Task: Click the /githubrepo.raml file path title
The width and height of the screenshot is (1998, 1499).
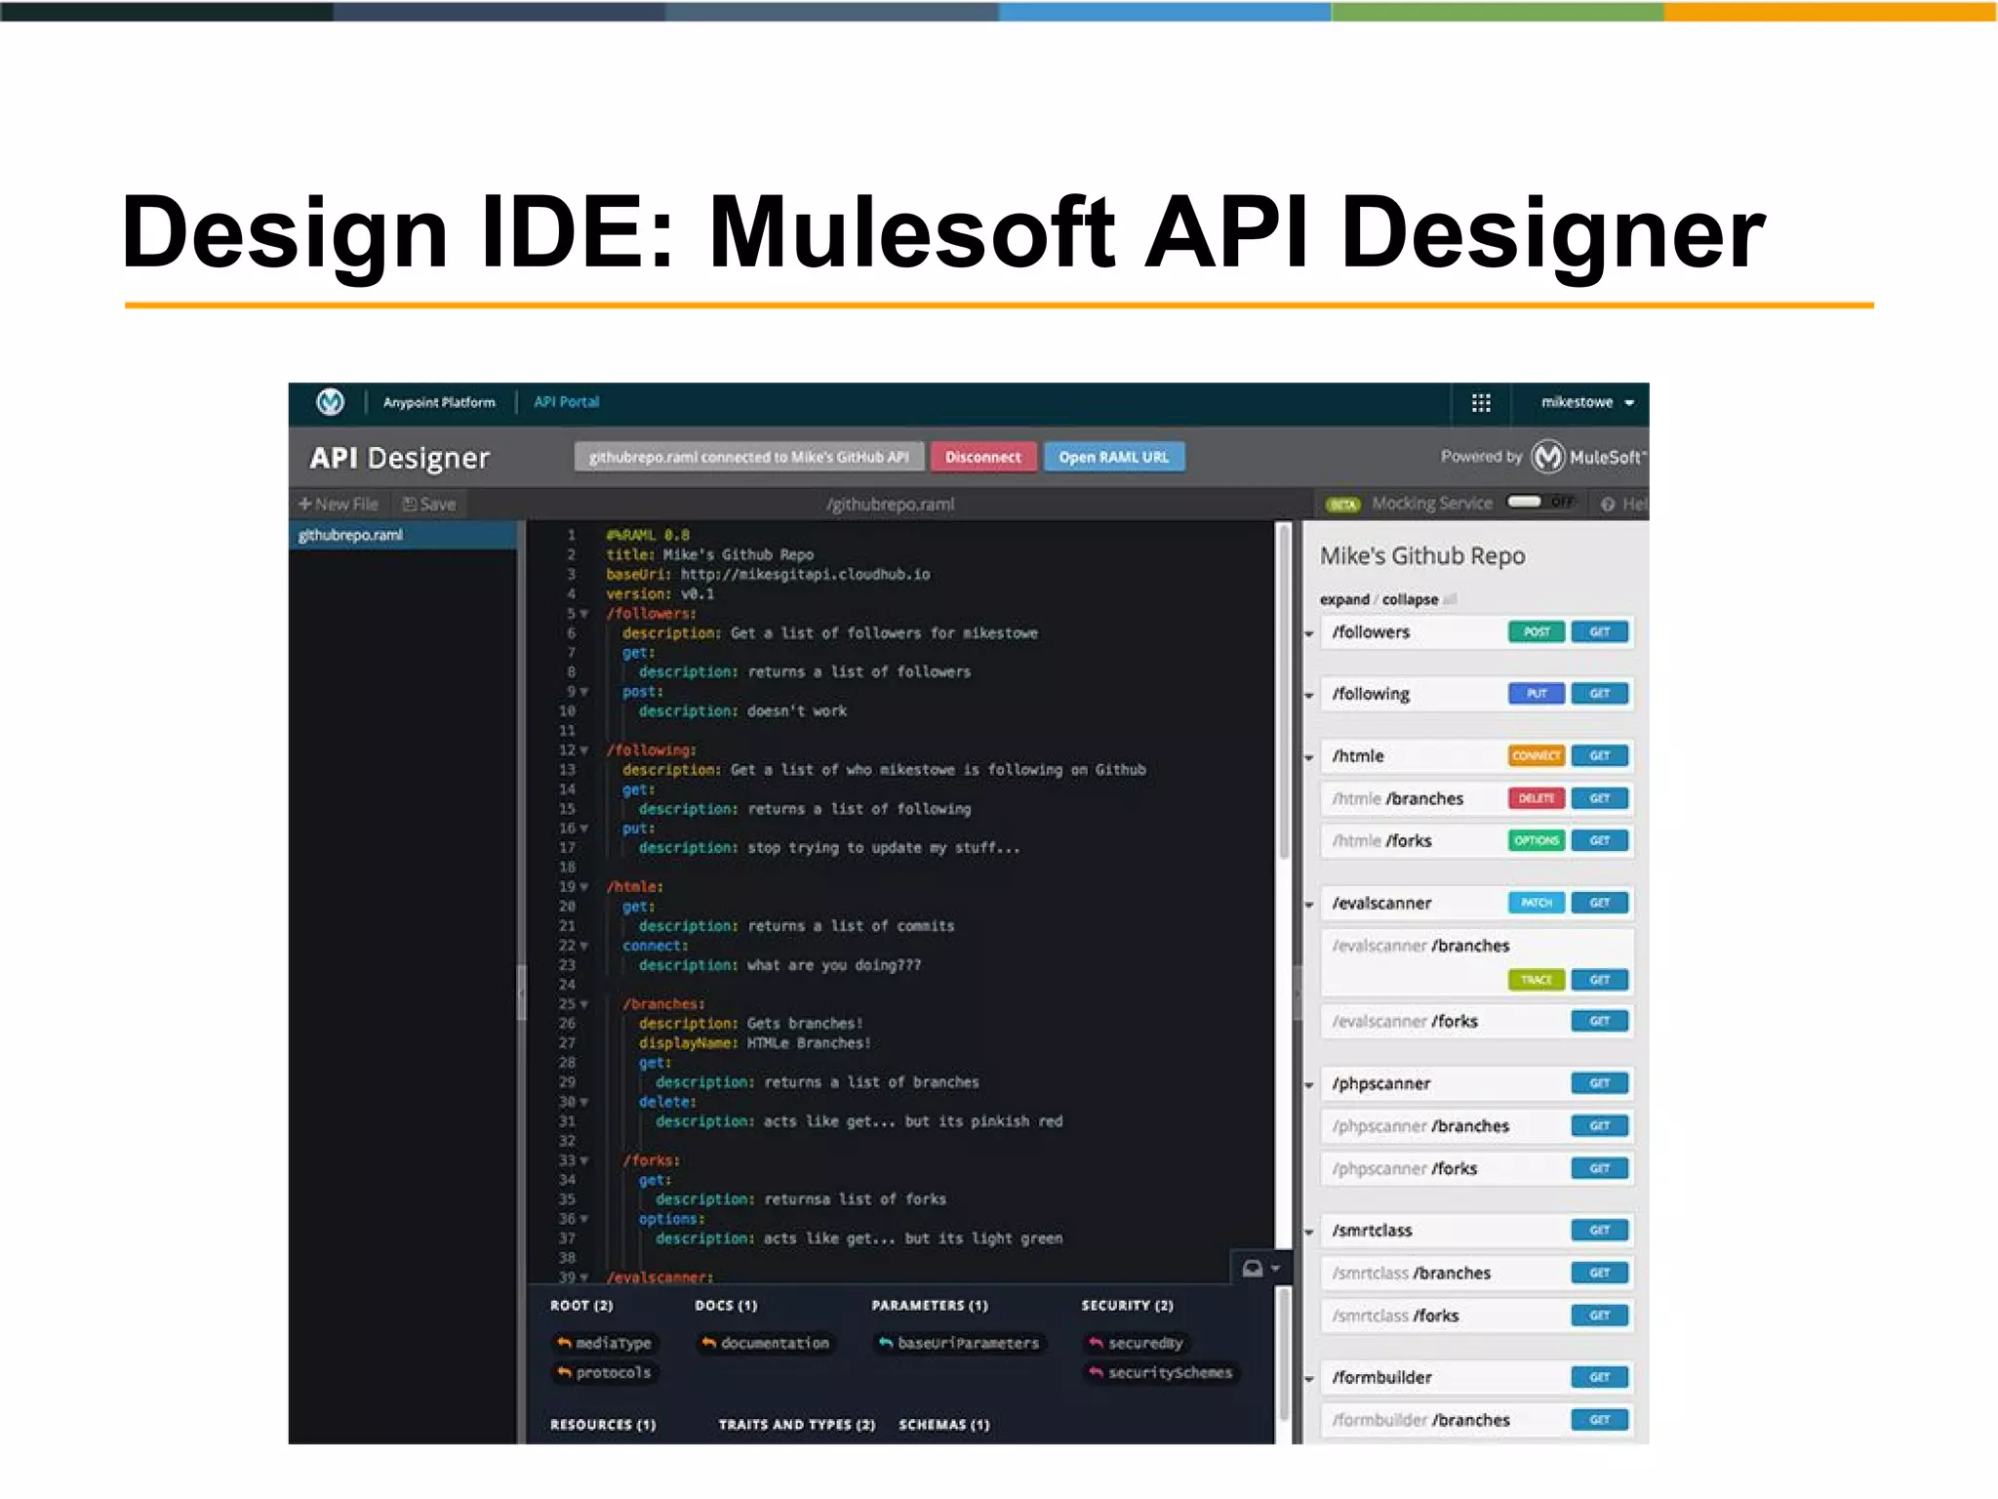Action: point(890,504)
